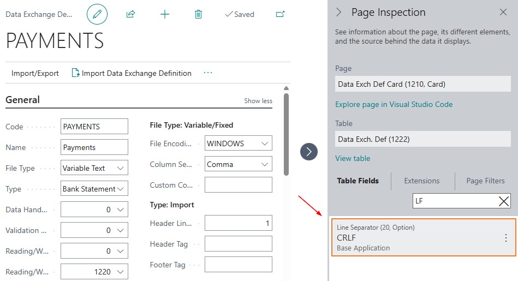Click File Type: Variable/Fixed group heading
The width and height of the screenshot is (518, 281).
192,125
